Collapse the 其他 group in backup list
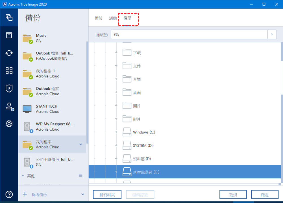This screenshot has height=203, width=283. pyautogui.click(x=23, y=176)
